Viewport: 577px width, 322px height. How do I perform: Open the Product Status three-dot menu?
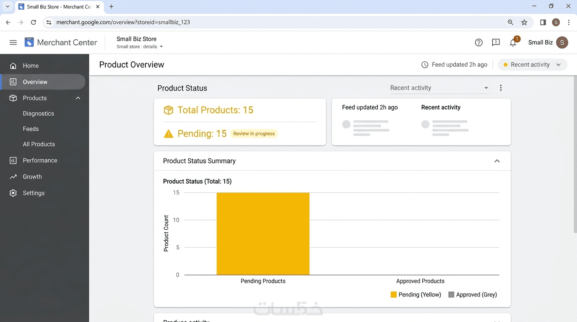501,88
